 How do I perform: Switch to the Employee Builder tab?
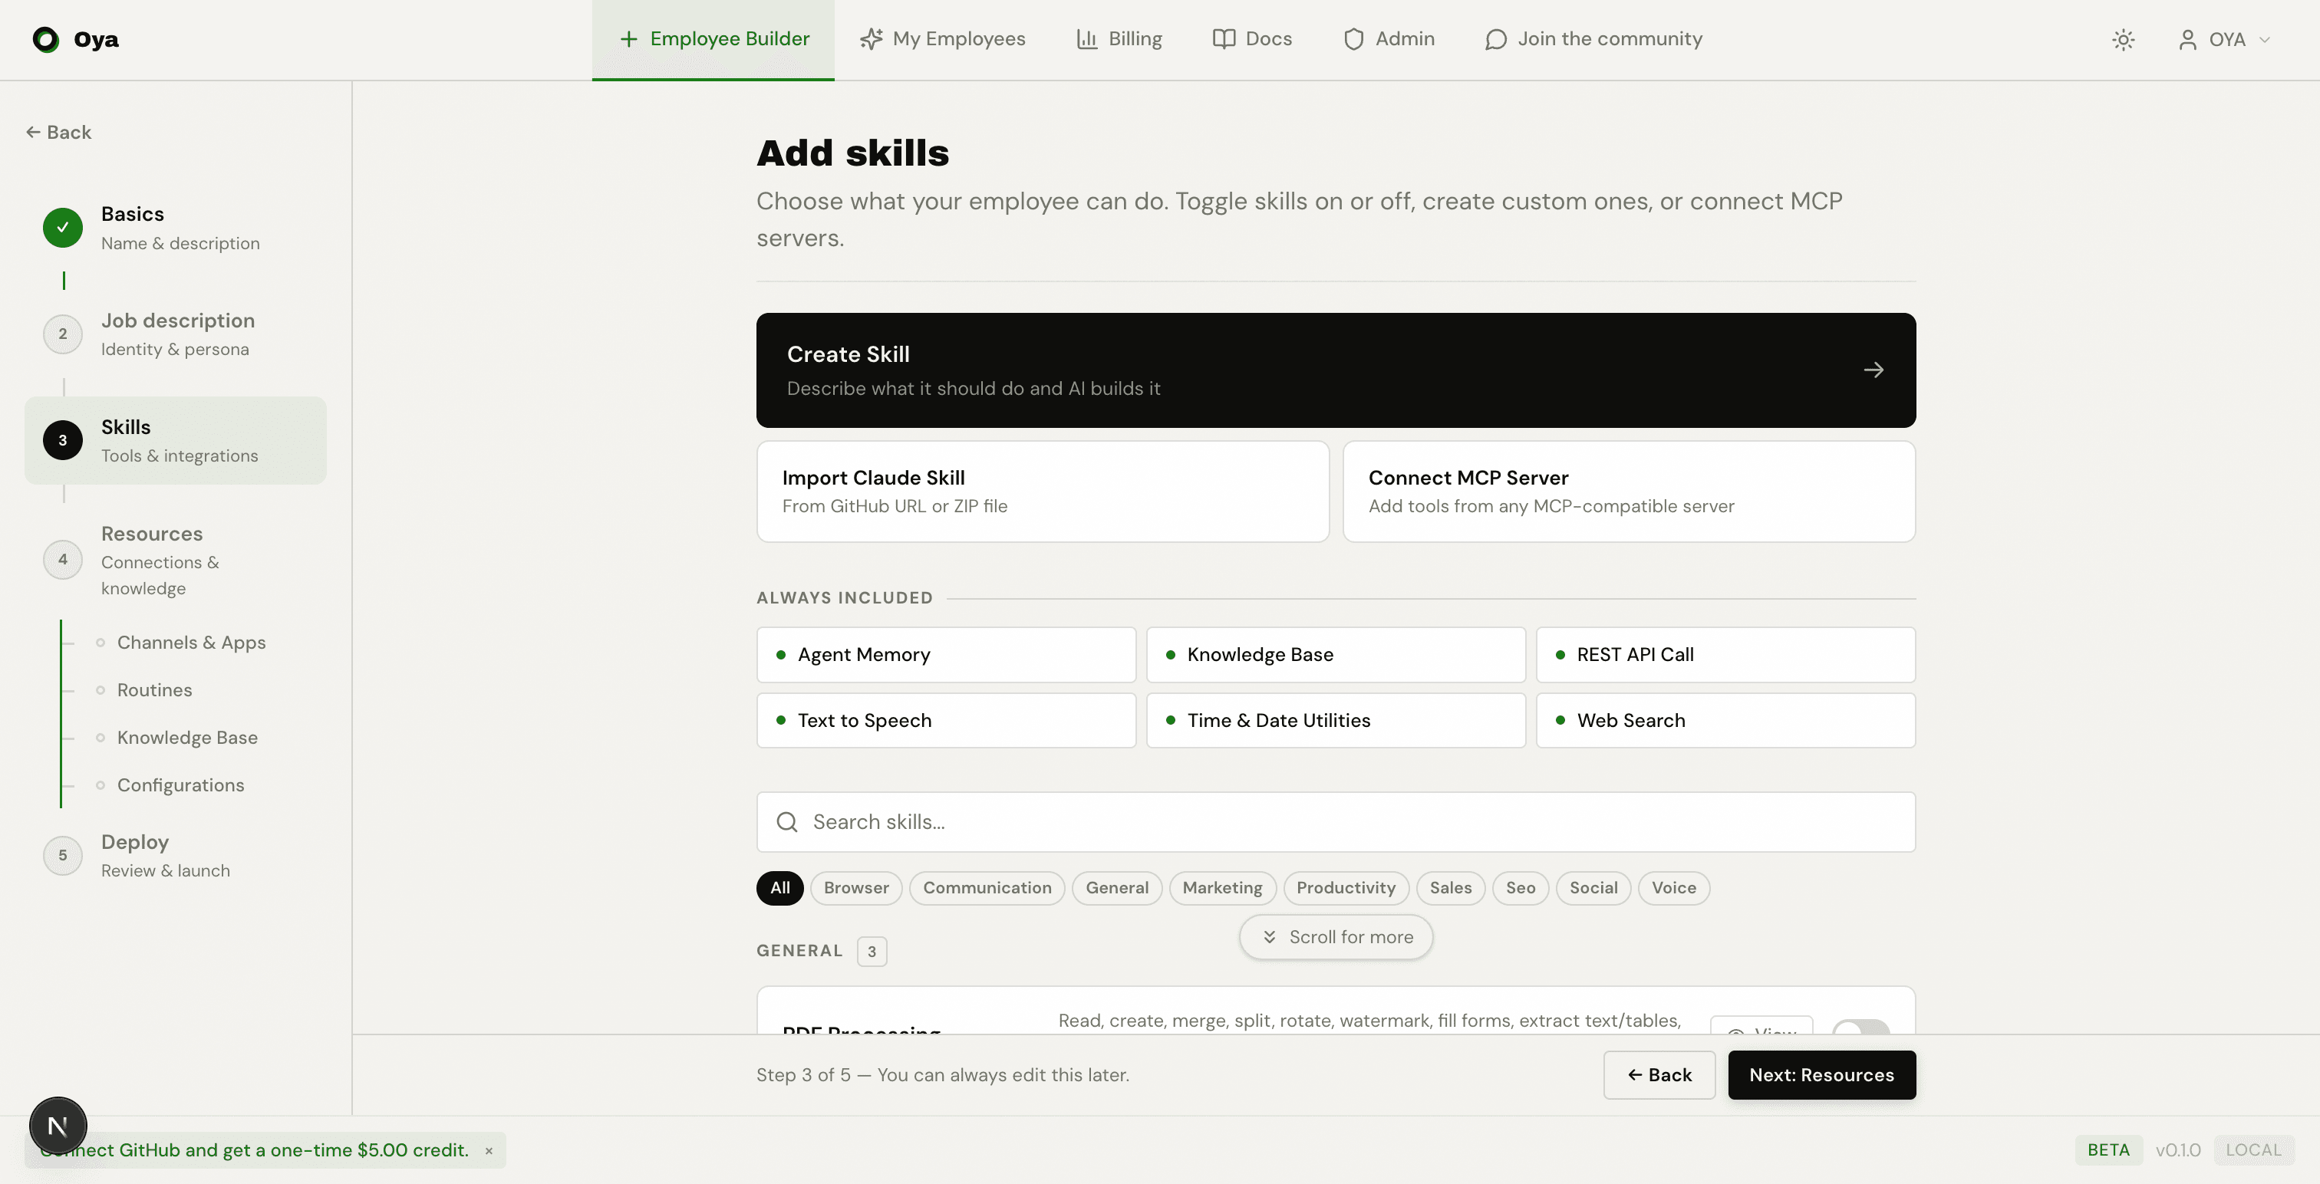(x=713, y=38)
